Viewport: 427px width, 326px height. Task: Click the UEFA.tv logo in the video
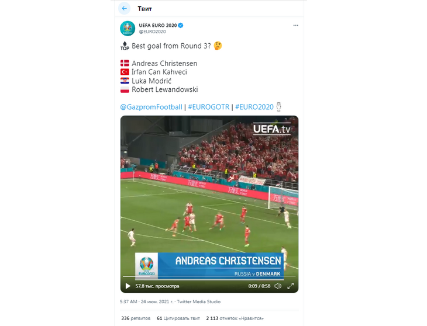click(272, 129)
